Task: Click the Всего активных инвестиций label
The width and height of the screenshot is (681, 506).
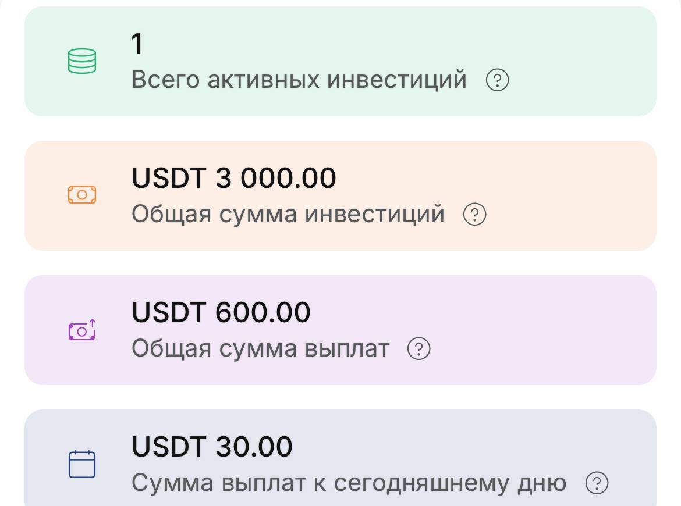Action: (x=299, y=80)
